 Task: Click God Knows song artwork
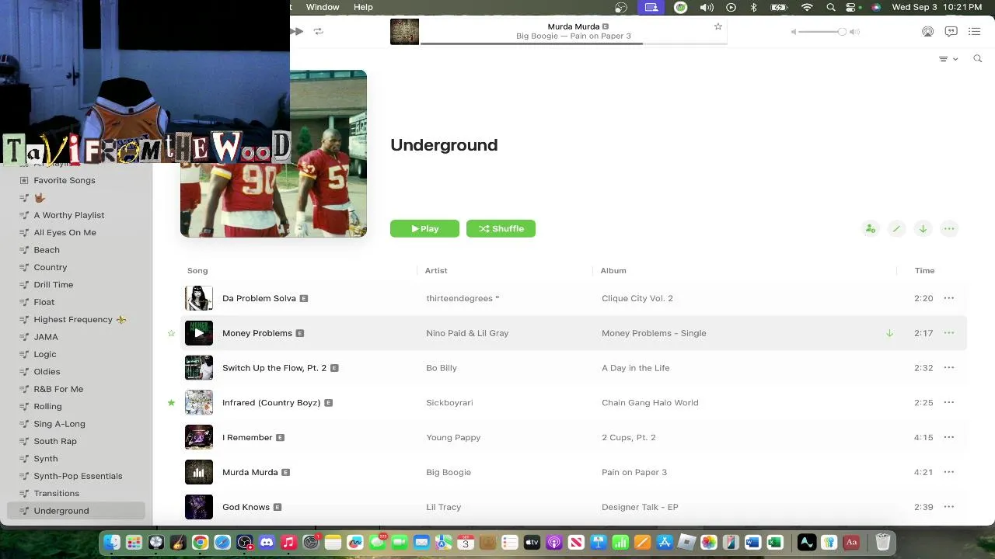[199, 507]
